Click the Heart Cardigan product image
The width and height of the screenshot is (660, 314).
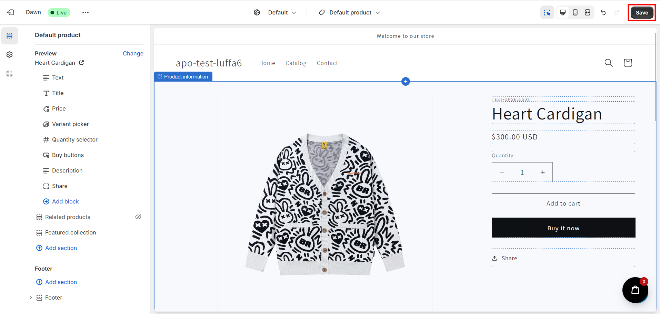pos(325,204)
